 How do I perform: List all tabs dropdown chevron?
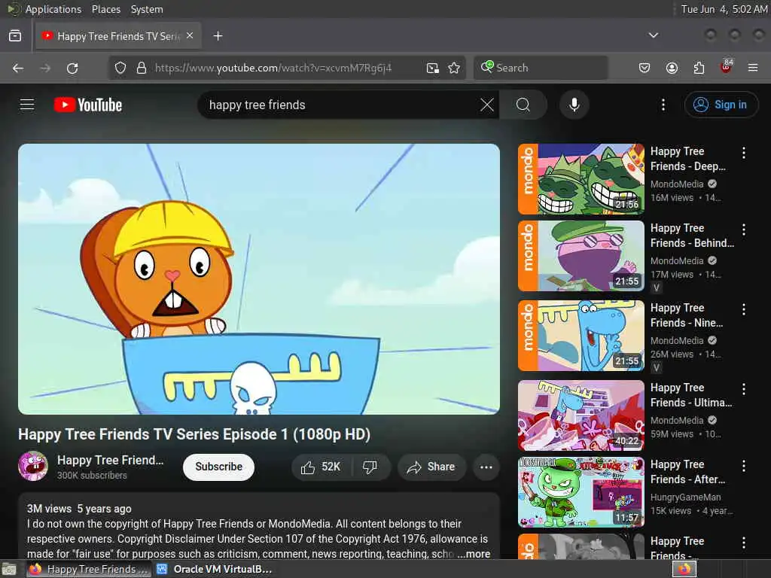[654, 35]
